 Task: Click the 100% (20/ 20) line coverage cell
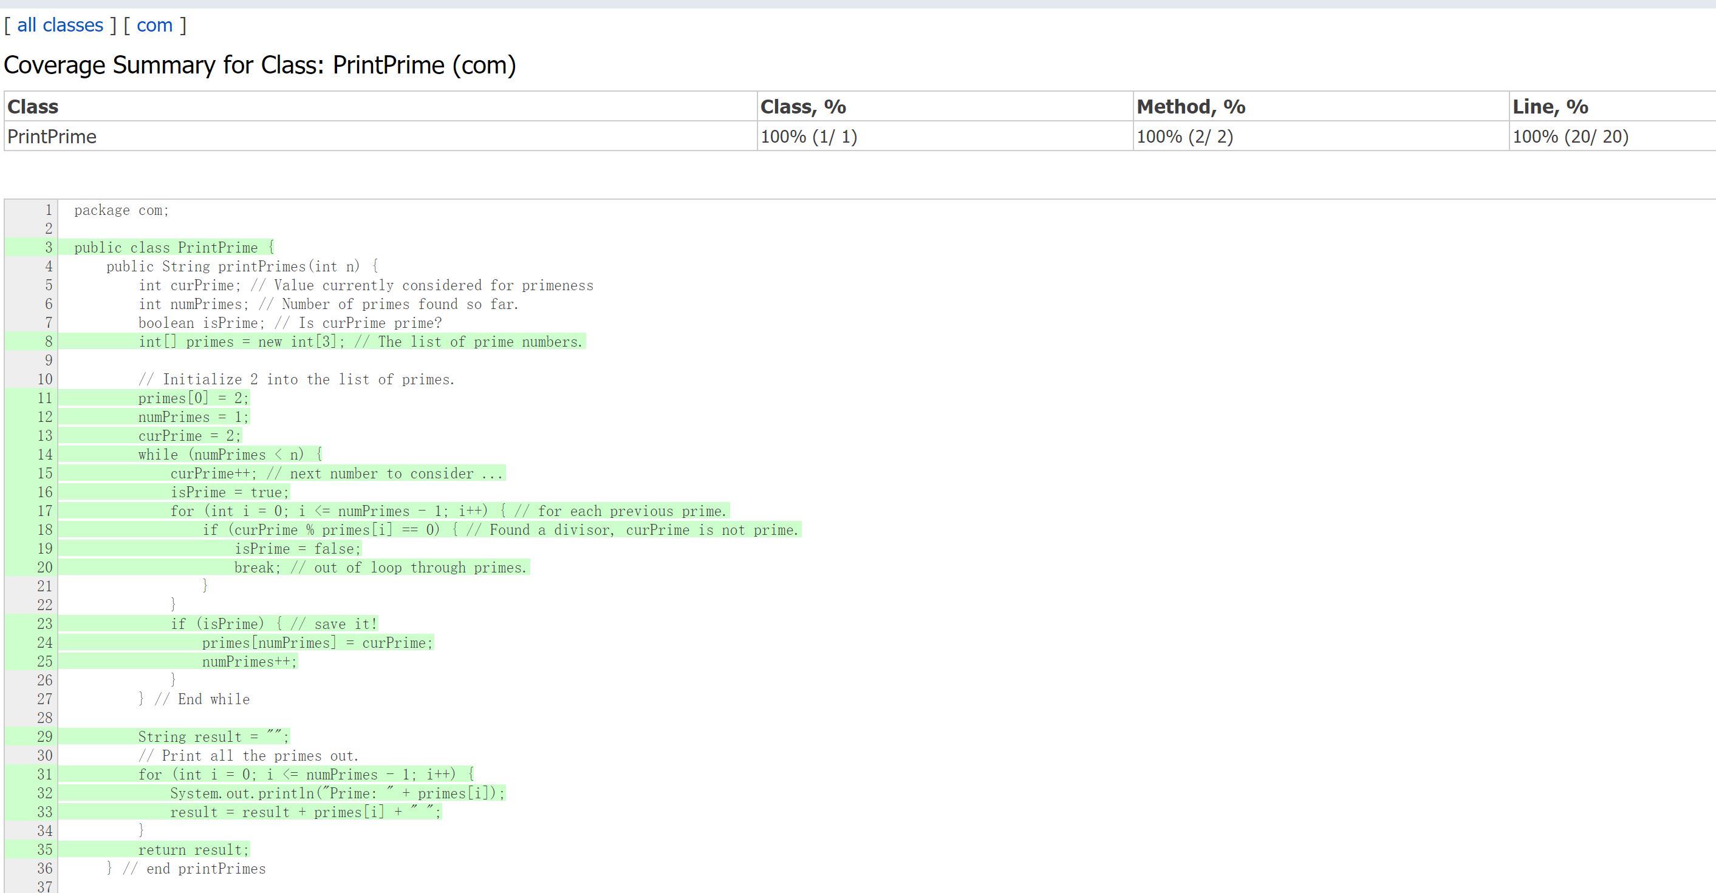point(1570,137)
